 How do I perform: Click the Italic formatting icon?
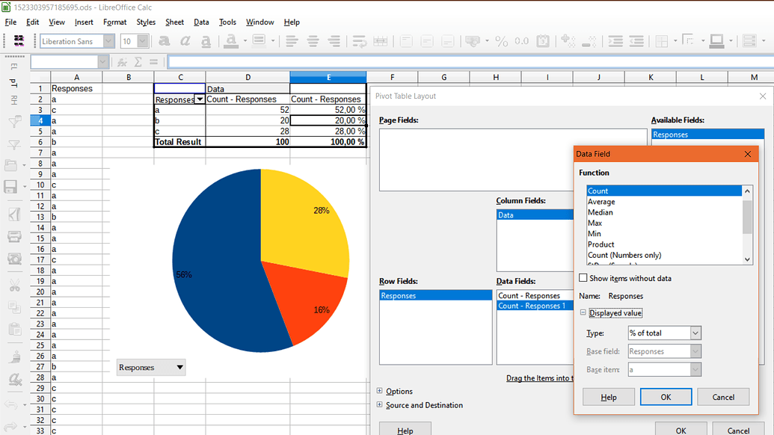[185, 41]
